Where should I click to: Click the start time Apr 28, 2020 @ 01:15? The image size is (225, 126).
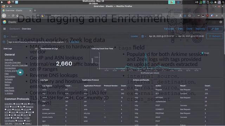click(x=161, y=36)
